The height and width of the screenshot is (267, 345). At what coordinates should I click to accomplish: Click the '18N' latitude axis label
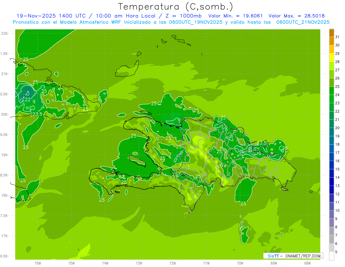[4, 196]
